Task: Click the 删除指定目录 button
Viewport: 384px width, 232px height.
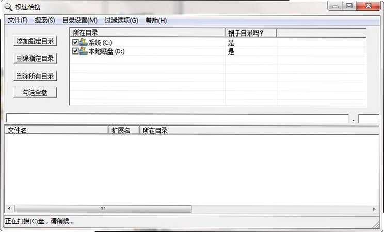Action: point(35,58)
